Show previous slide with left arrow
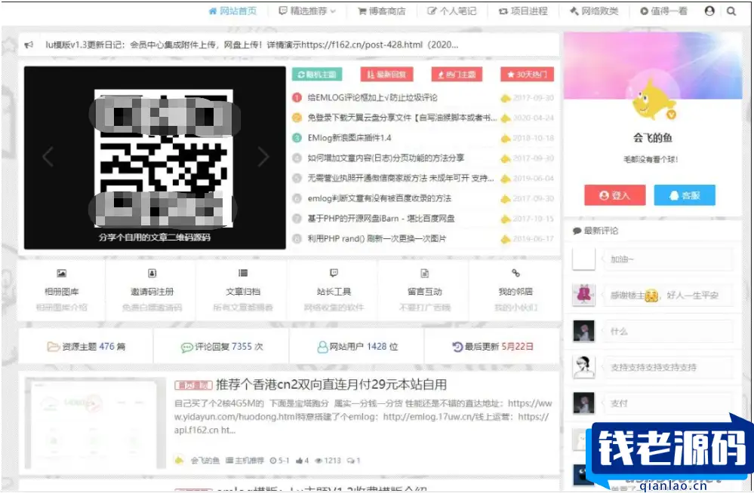Viewport: 754px width, 493px height. 48,157
